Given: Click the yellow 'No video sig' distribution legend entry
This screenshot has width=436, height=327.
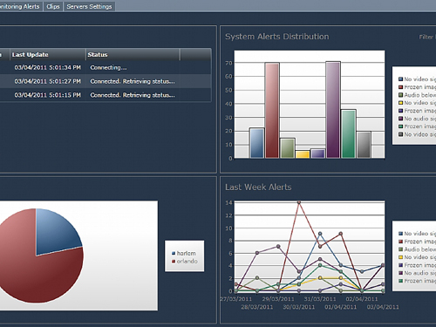Looking at the screenshot, I should (x=417, y=103).
